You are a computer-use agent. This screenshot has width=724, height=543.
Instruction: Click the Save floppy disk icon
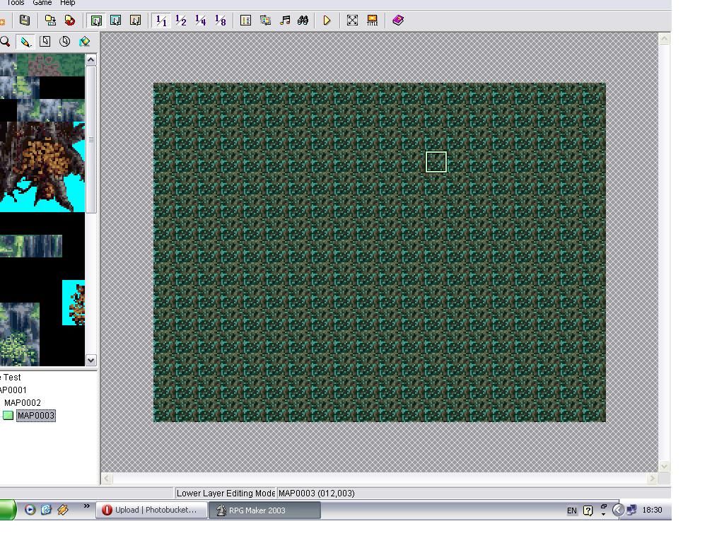(x=25, y=21)
